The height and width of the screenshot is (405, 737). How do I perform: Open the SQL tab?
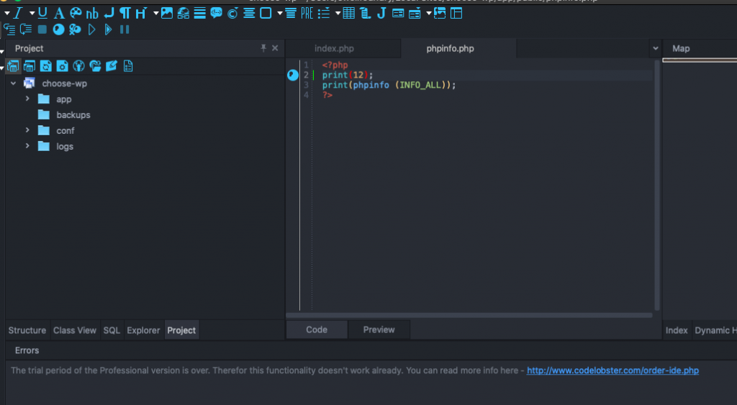pos(112,330)
